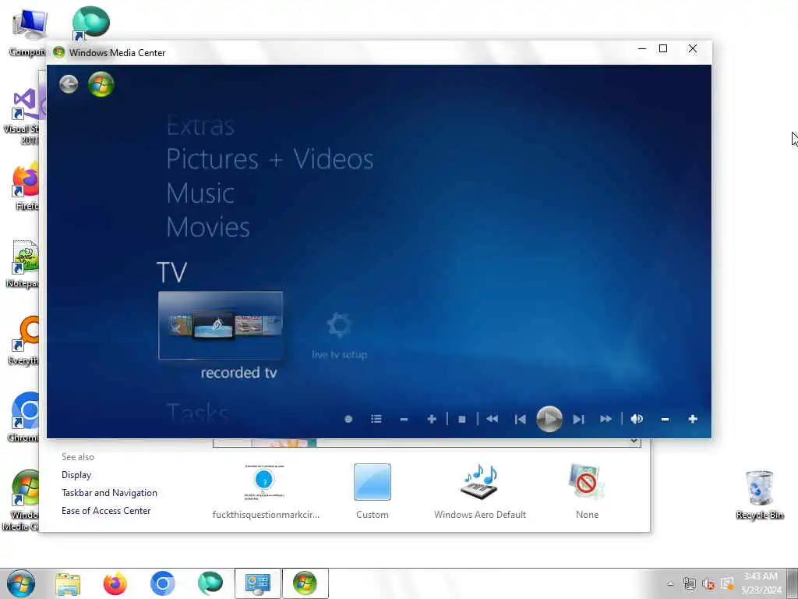
Task: Click Show desktop strip on taskbar
Action: [793, 583]
